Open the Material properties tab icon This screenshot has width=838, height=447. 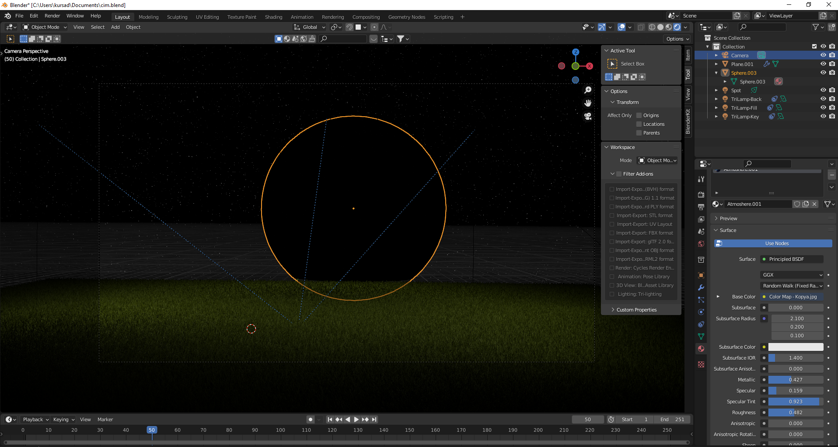(x=701, y=349)
